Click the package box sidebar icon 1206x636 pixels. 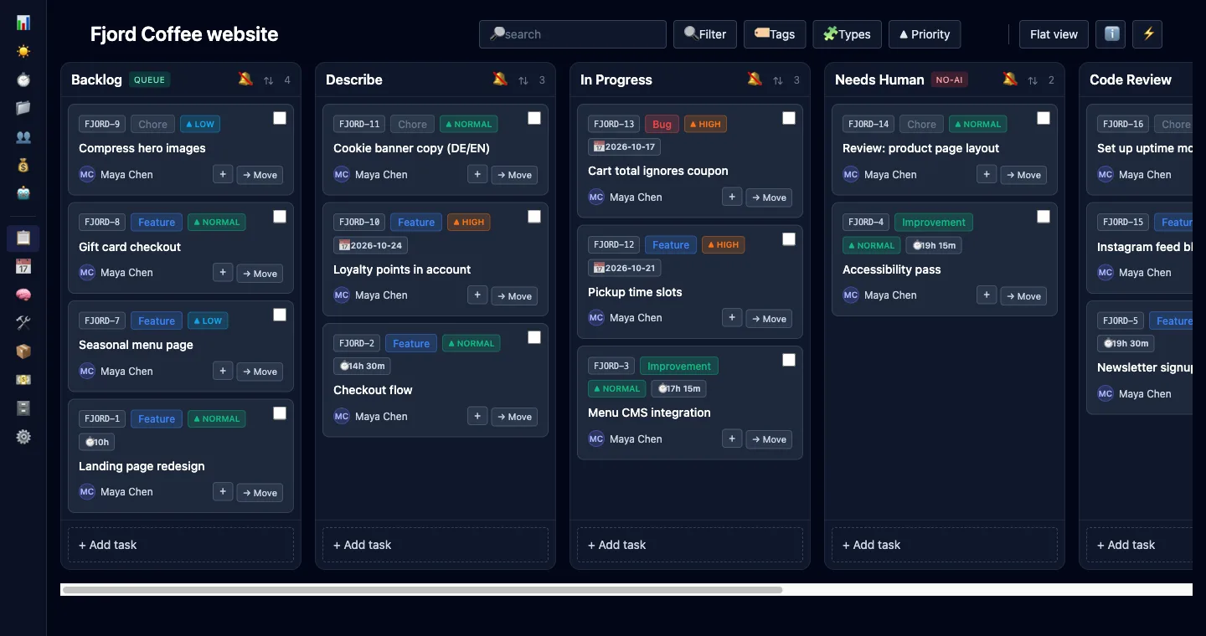pos(23,351)
